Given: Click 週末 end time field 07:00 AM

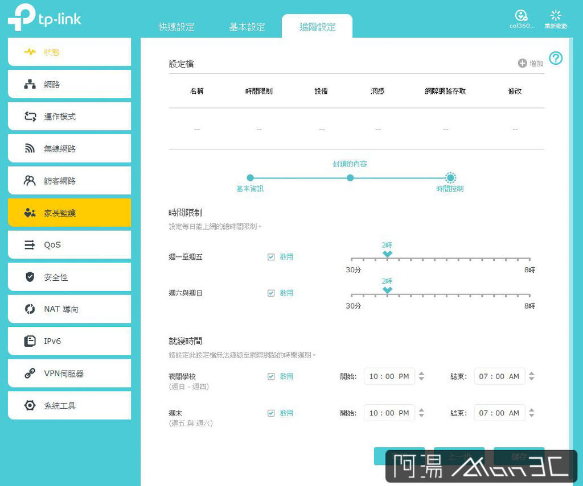Looking at the screenshot, I should coord(499,413).
